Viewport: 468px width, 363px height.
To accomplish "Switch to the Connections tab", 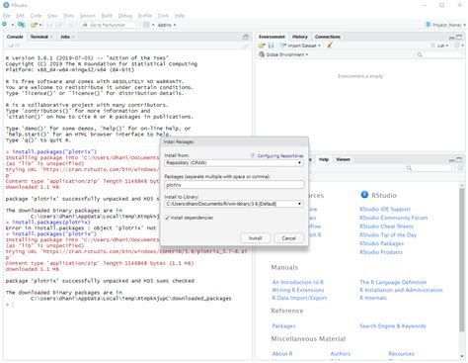I will (x=328, y=37).
